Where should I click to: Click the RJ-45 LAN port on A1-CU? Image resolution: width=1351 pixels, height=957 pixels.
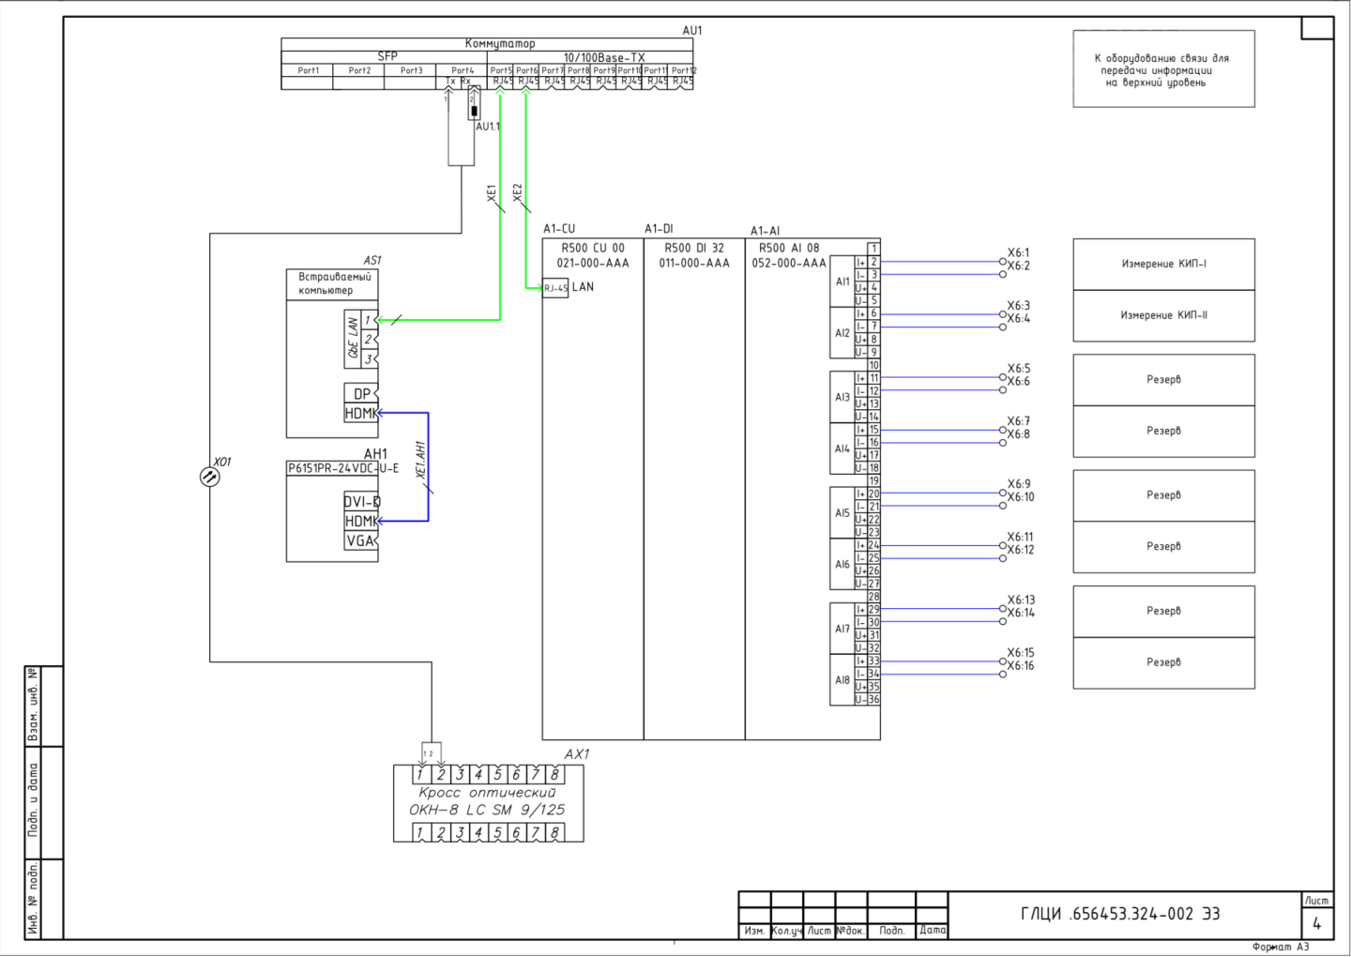click(x=555, y=288)
